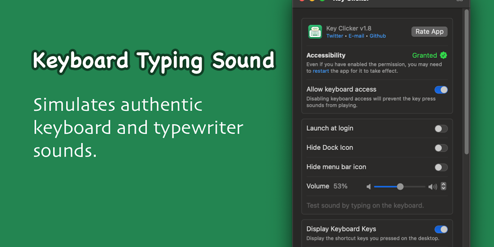Disable the Allow keyboard access toggle

(x=441, y=90)
